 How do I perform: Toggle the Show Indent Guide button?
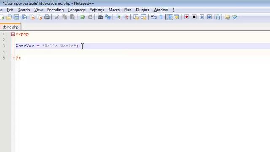169,17
